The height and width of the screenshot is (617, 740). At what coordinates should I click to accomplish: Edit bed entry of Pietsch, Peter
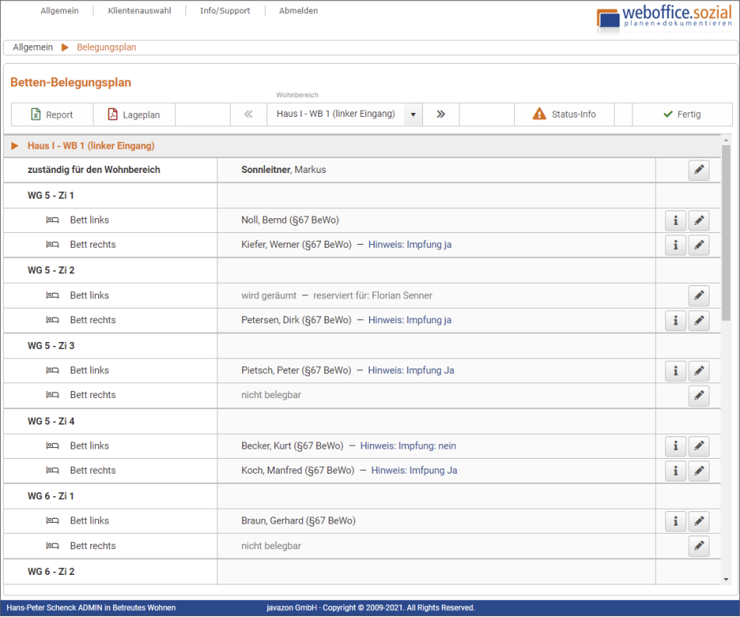tap(699, 371)
